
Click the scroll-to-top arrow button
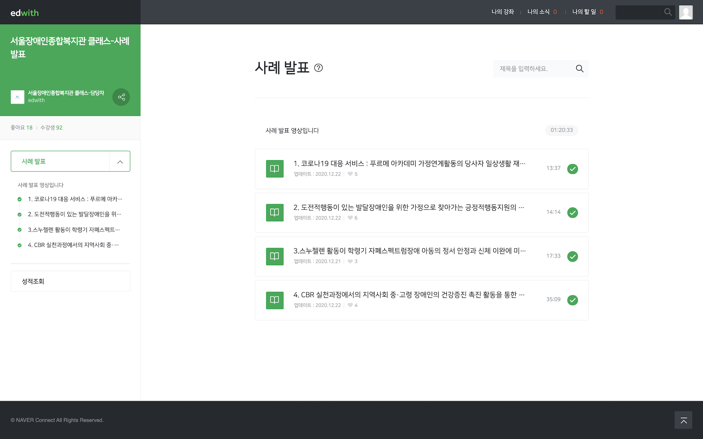683,420
